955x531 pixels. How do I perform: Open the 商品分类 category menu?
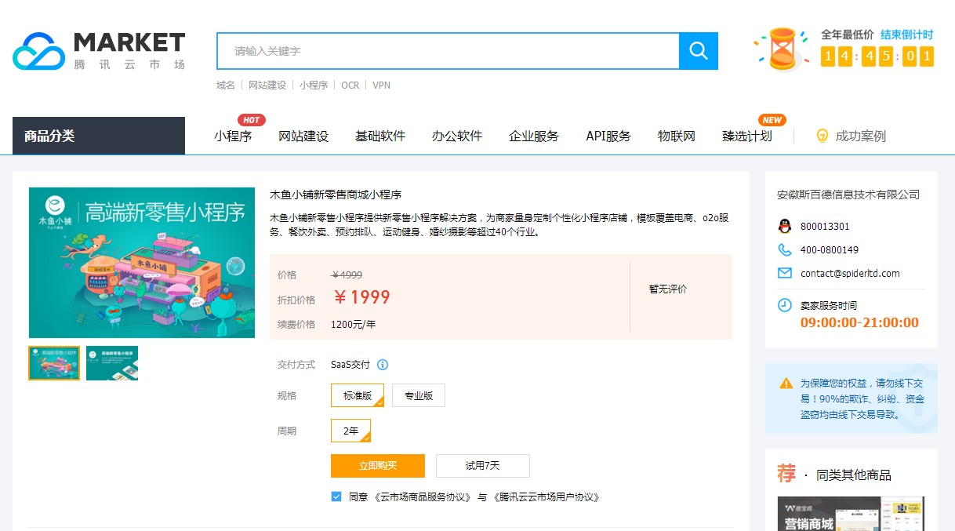(99, 136)
